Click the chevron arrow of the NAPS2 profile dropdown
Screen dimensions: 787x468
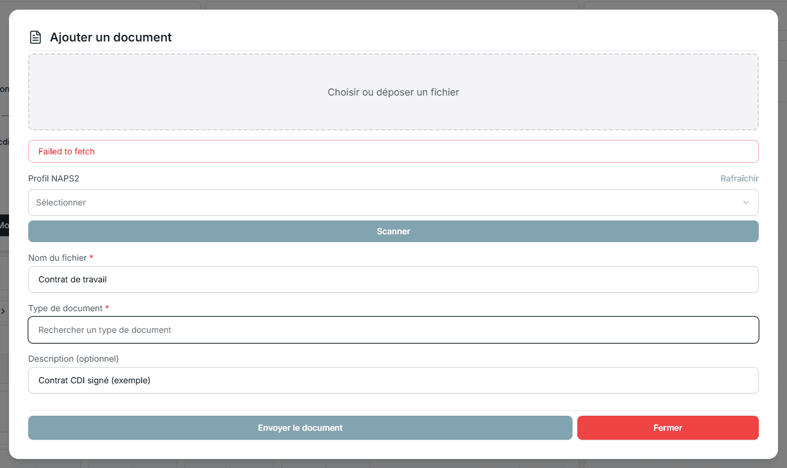pyautogui.click(x=746, y=202)
